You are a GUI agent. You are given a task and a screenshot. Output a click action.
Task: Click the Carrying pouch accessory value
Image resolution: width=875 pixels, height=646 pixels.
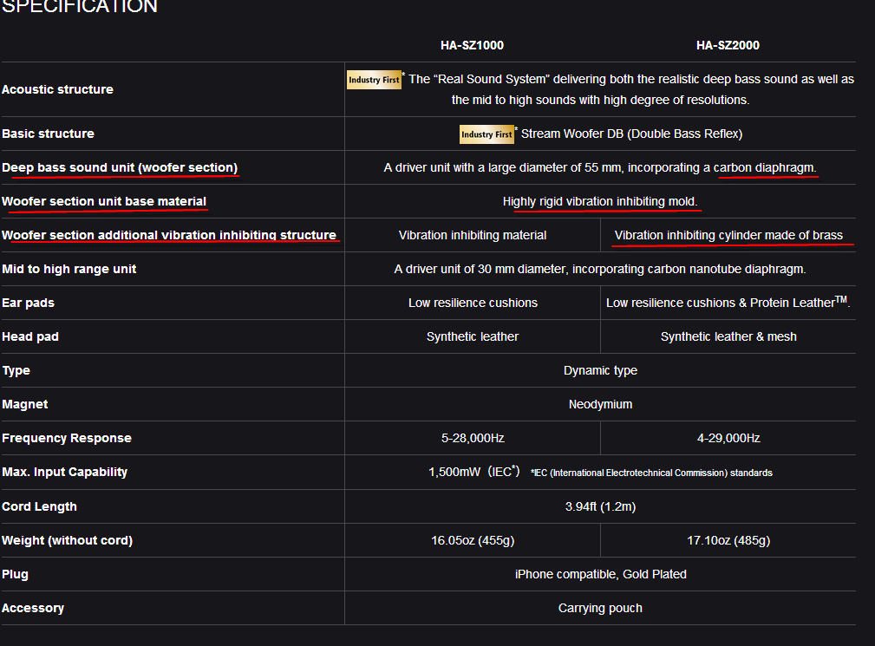tap(600, 608)
